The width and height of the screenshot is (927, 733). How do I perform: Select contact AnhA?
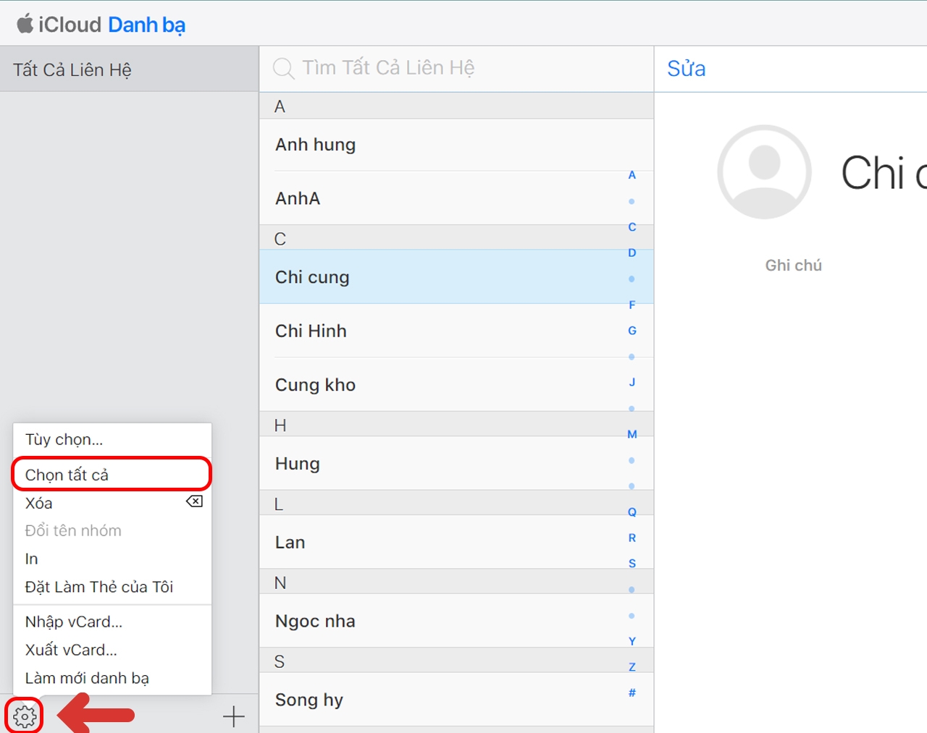pyautogui.click(x=456, y=198)
